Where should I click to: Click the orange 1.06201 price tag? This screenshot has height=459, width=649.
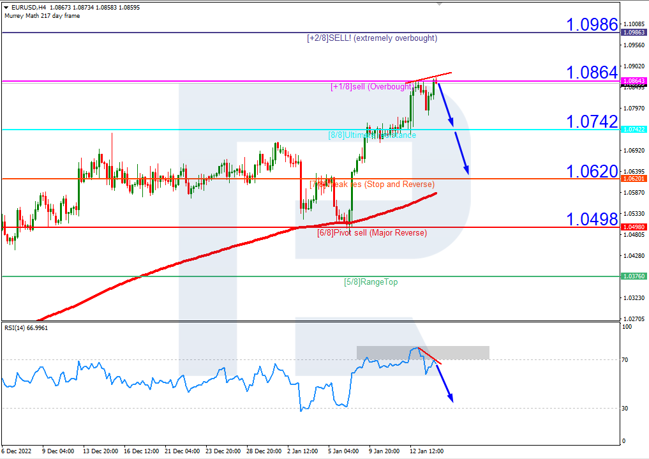(x=633, y=179)
